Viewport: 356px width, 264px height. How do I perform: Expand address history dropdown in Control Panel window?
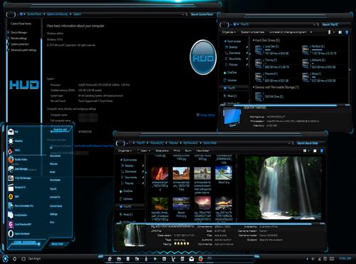click(183, 14)
